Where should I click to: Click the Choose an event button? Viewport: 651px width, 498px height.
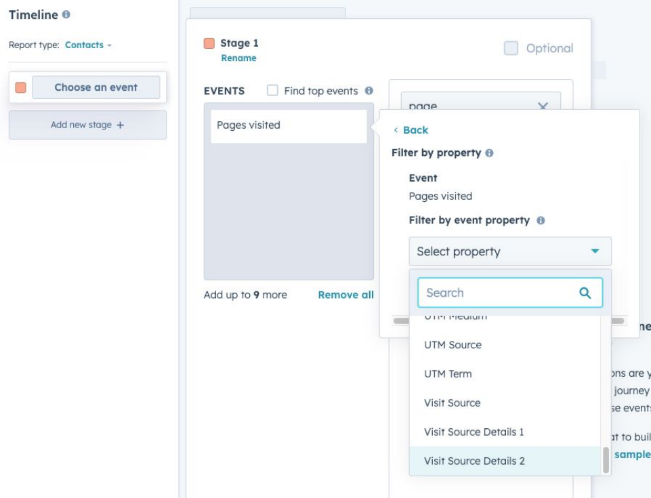click(96, 87)
